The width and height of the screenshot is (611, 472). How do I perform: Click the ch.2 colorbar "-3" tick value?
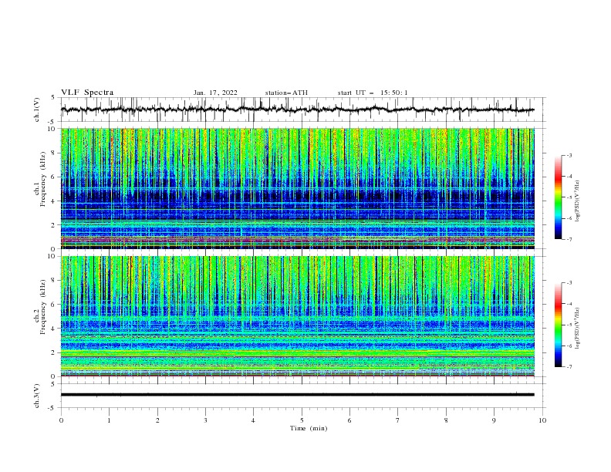[x=569, y=283]
